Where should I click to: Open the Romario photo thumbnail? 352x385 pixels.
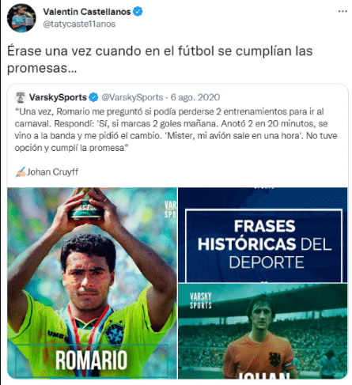pos(92,283)
